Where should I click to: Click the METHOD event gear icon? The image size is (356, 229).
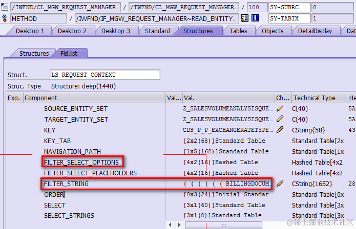click(5, 18)
